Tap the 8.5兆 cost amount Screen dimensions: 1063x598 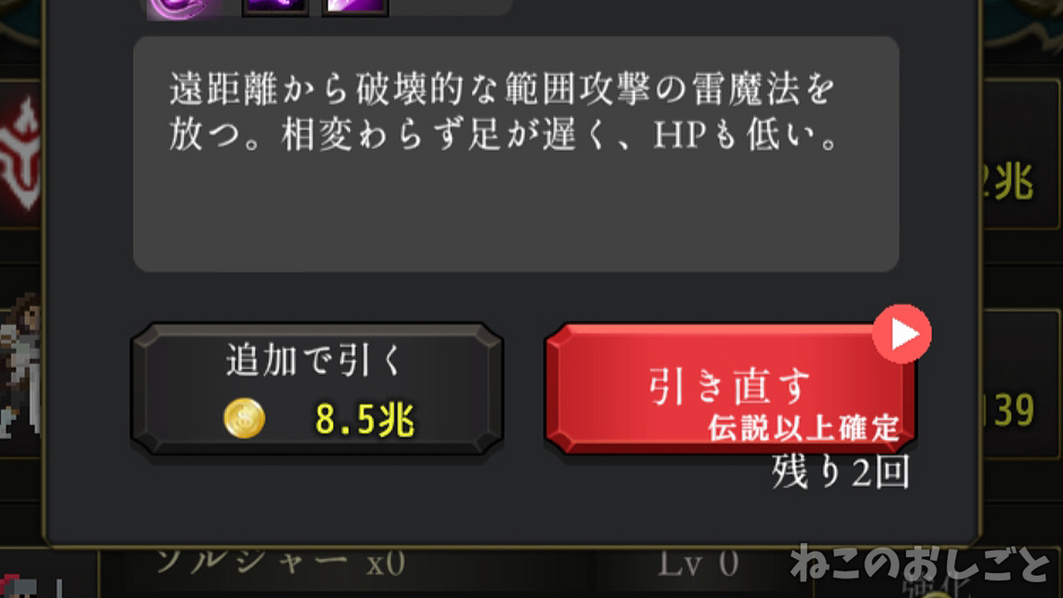tap(365, 421)
